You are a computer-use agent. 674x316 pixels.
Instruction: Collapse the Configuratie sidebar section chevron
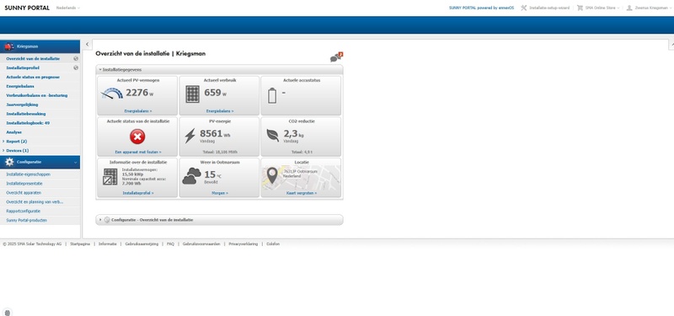pos(76,162)
